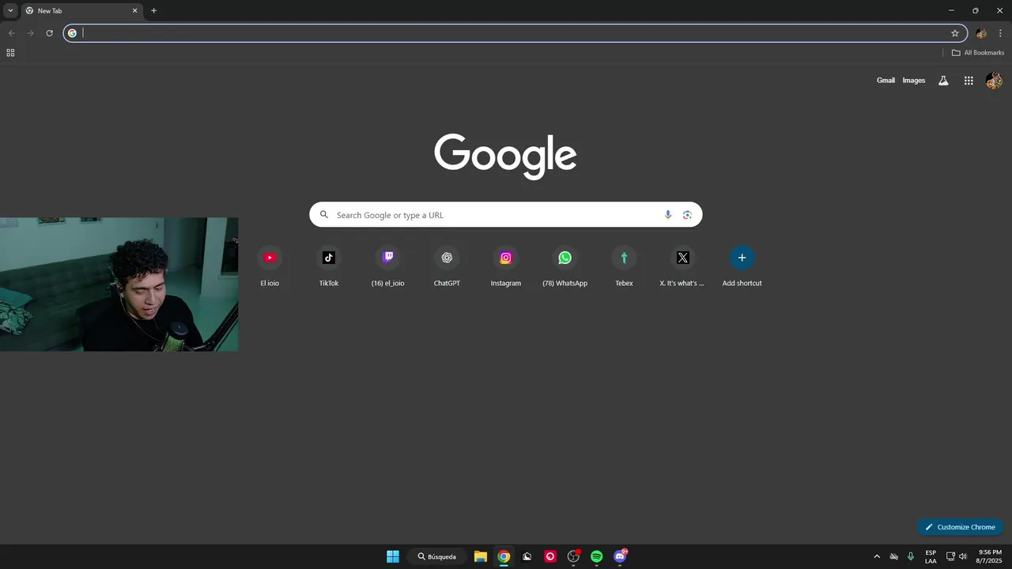
Task: Click the webcam overlay video
Action: [x=119, y=284]
